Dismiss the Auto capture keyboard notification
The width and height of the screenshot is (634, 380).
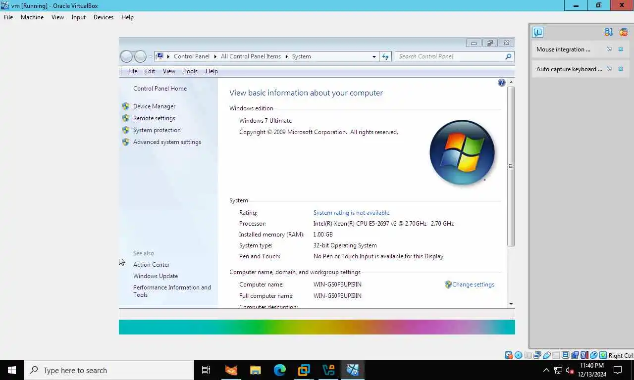click(621, 69)
